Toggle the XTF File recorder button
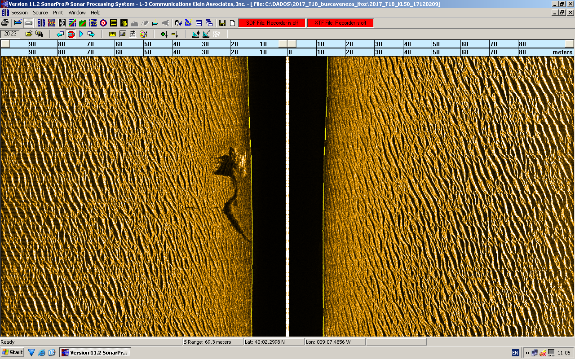The height and width of the screenshot is (359, 575). click(x=340, y=23)
